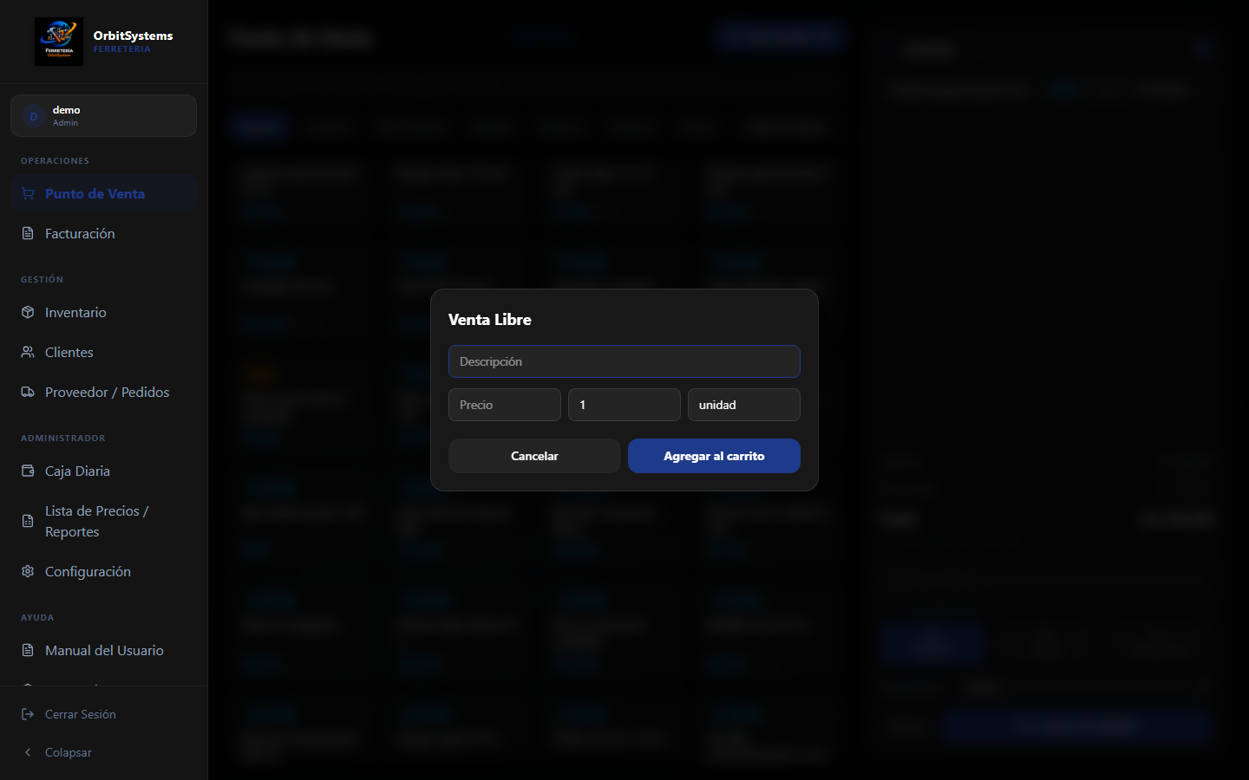
Task: Click the OrbitSystems brand name
Action: tap(133, 36)
